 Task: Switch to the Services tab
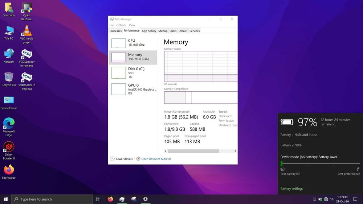[195, 31]
